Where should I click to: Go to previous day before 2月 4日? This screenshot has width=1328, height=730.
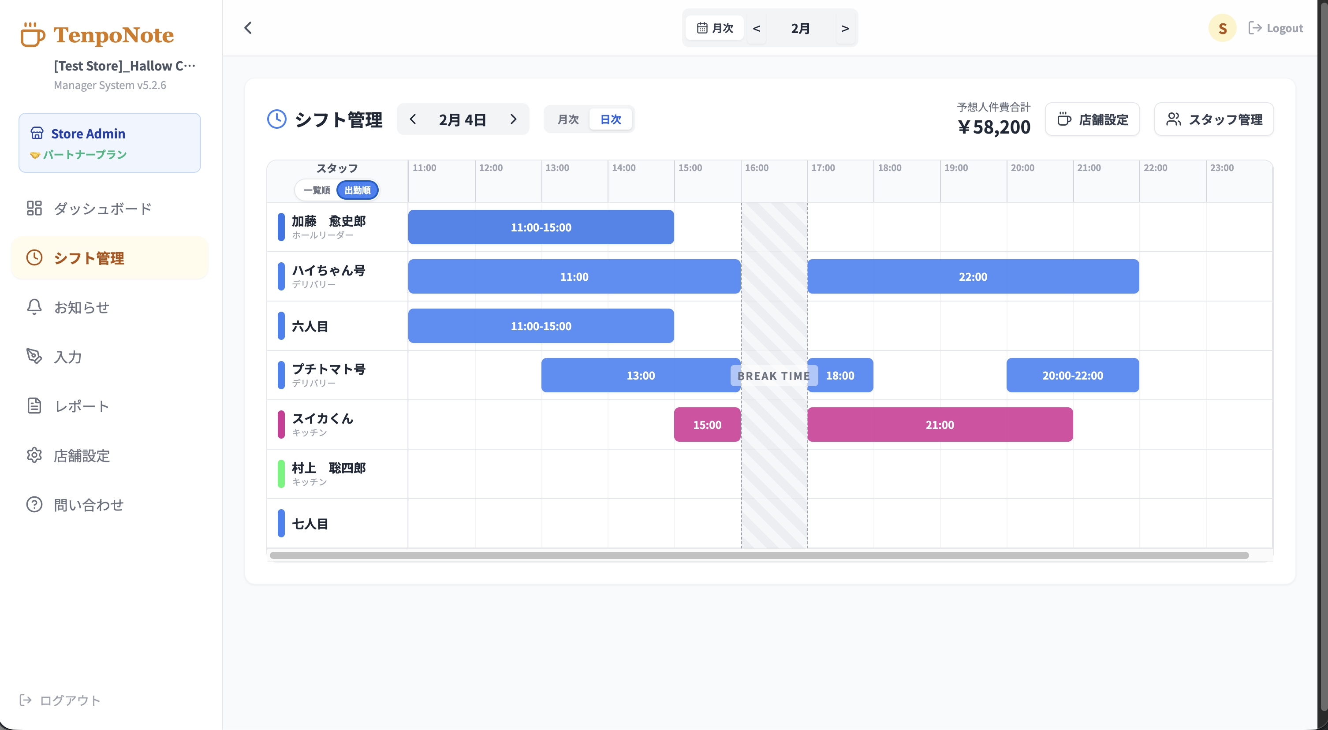click(412, 119)
